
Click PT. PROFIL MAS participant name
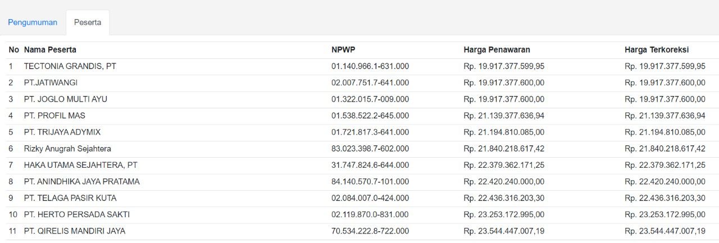coord(54,116)
